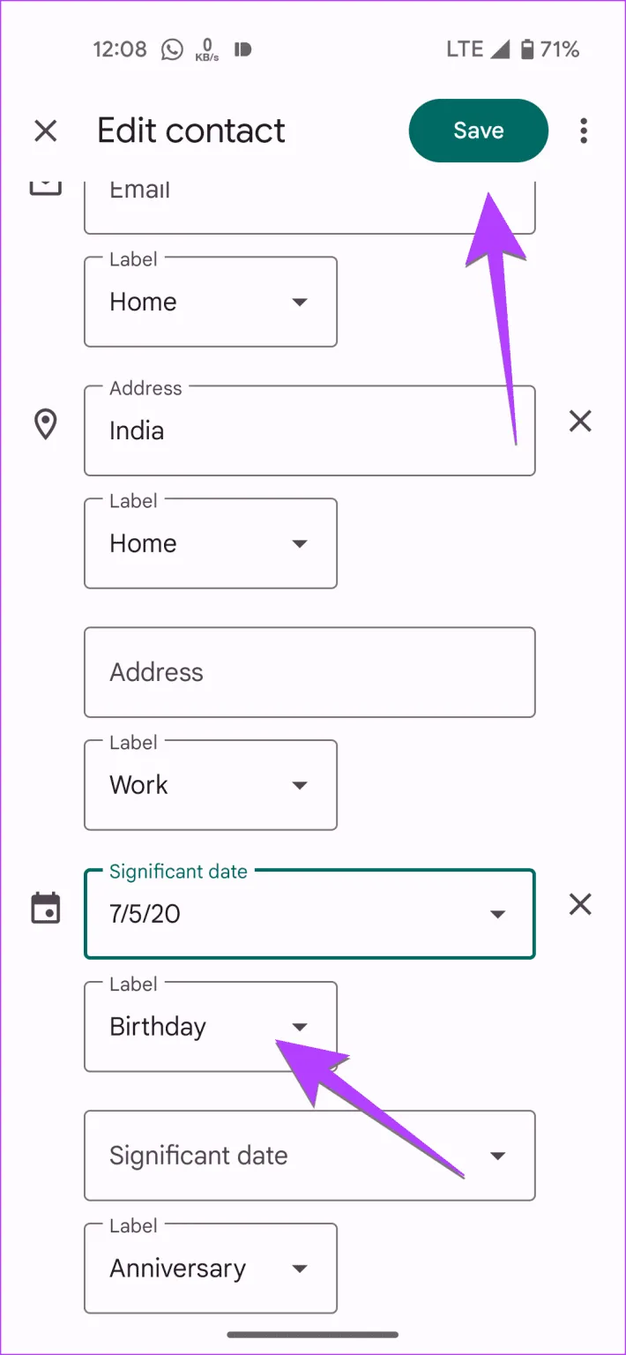Open the Birthday label dropdown
Screen dimensions: 626x1355
coord(211,1027)
